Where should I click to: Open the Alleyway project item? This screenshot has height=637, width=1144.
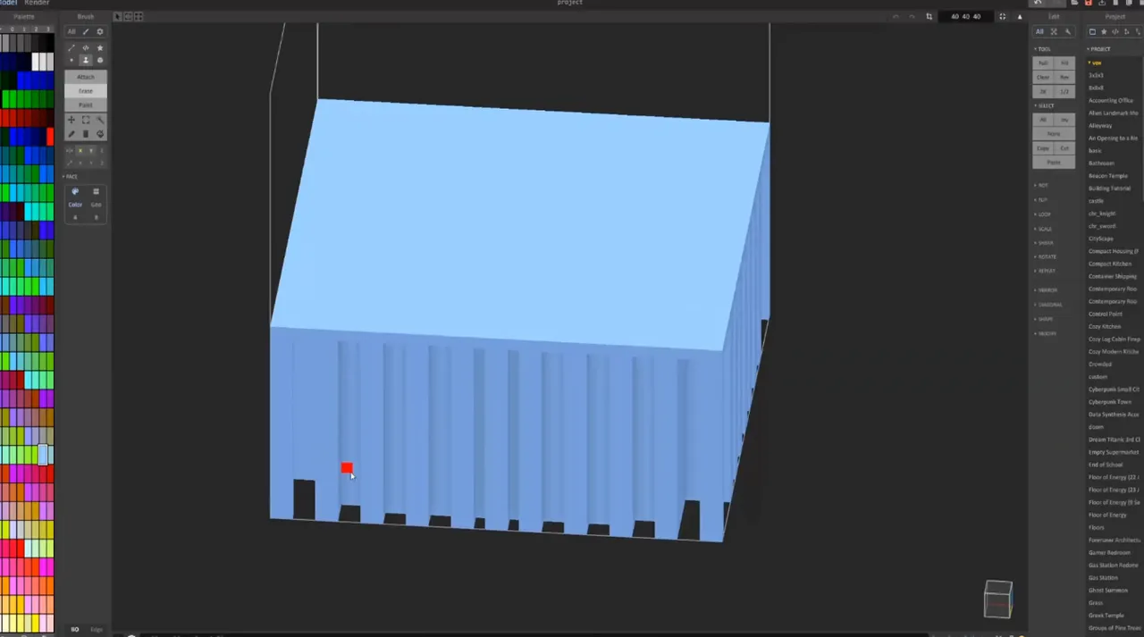click(1100, 126)
